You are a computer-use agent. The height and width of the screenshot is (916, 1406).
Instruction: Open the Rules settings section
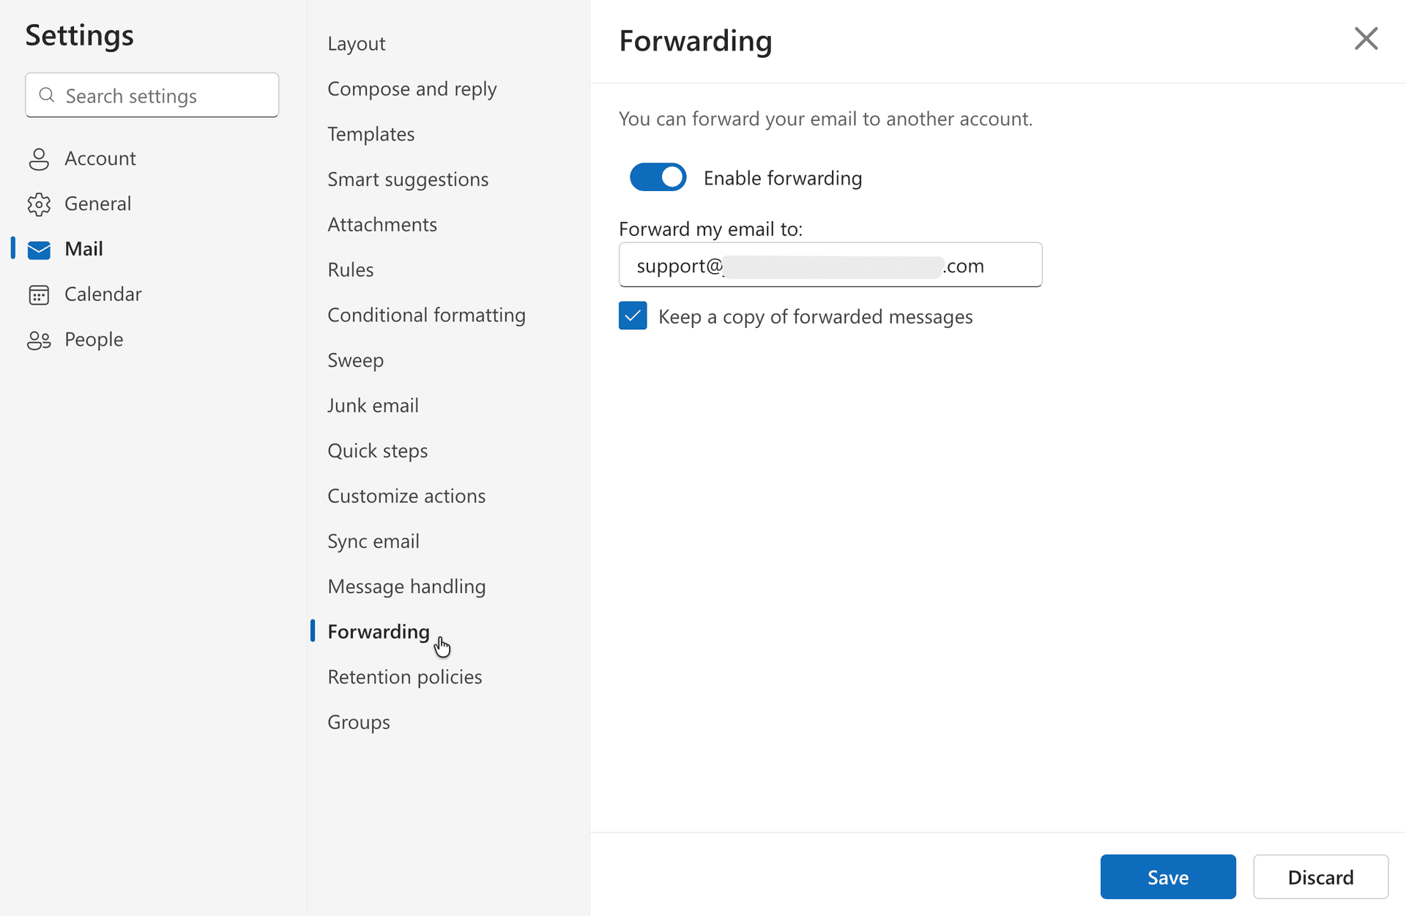tap(350, 269)
